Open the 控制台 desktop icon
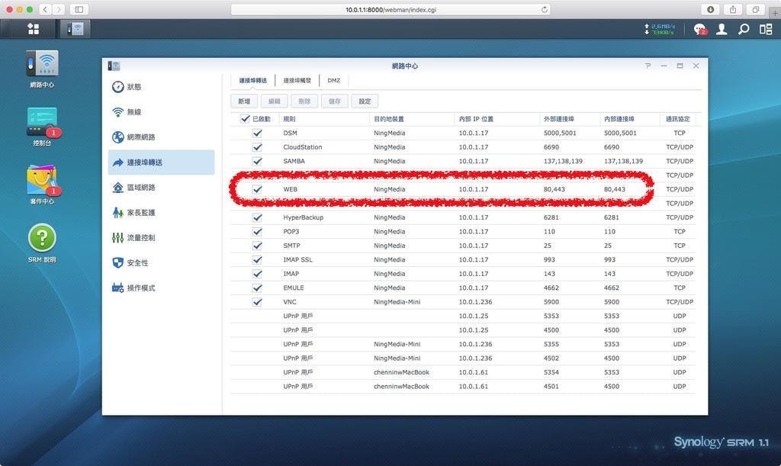781x466 pixels. [42, 121]
